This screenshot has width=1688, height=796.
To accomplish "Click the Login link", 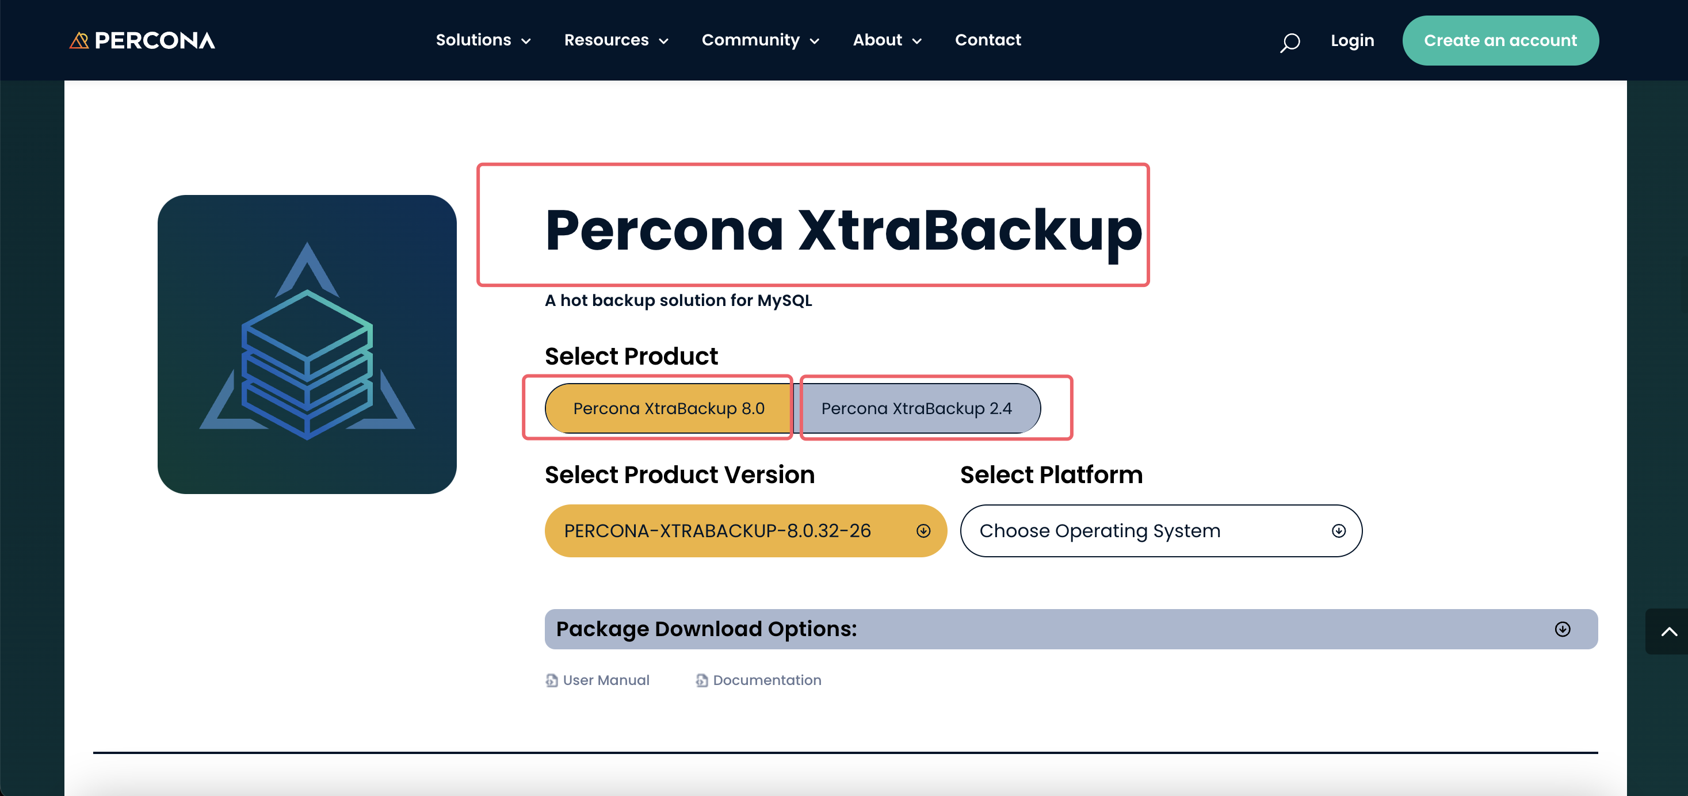I will point(1352,41).
